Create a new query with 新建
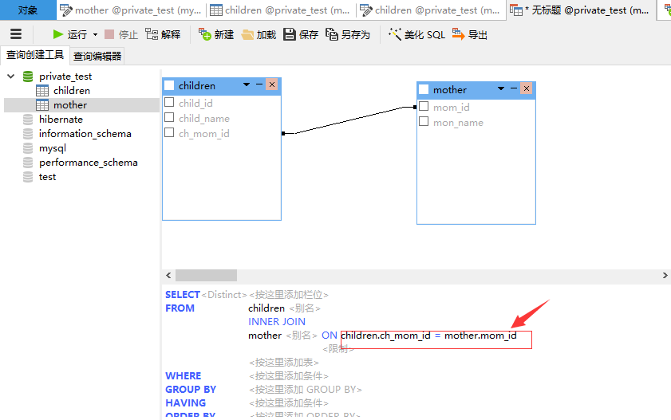Image resolution: width=671 pixels, height=420 pixels. [x=216, y=34]
